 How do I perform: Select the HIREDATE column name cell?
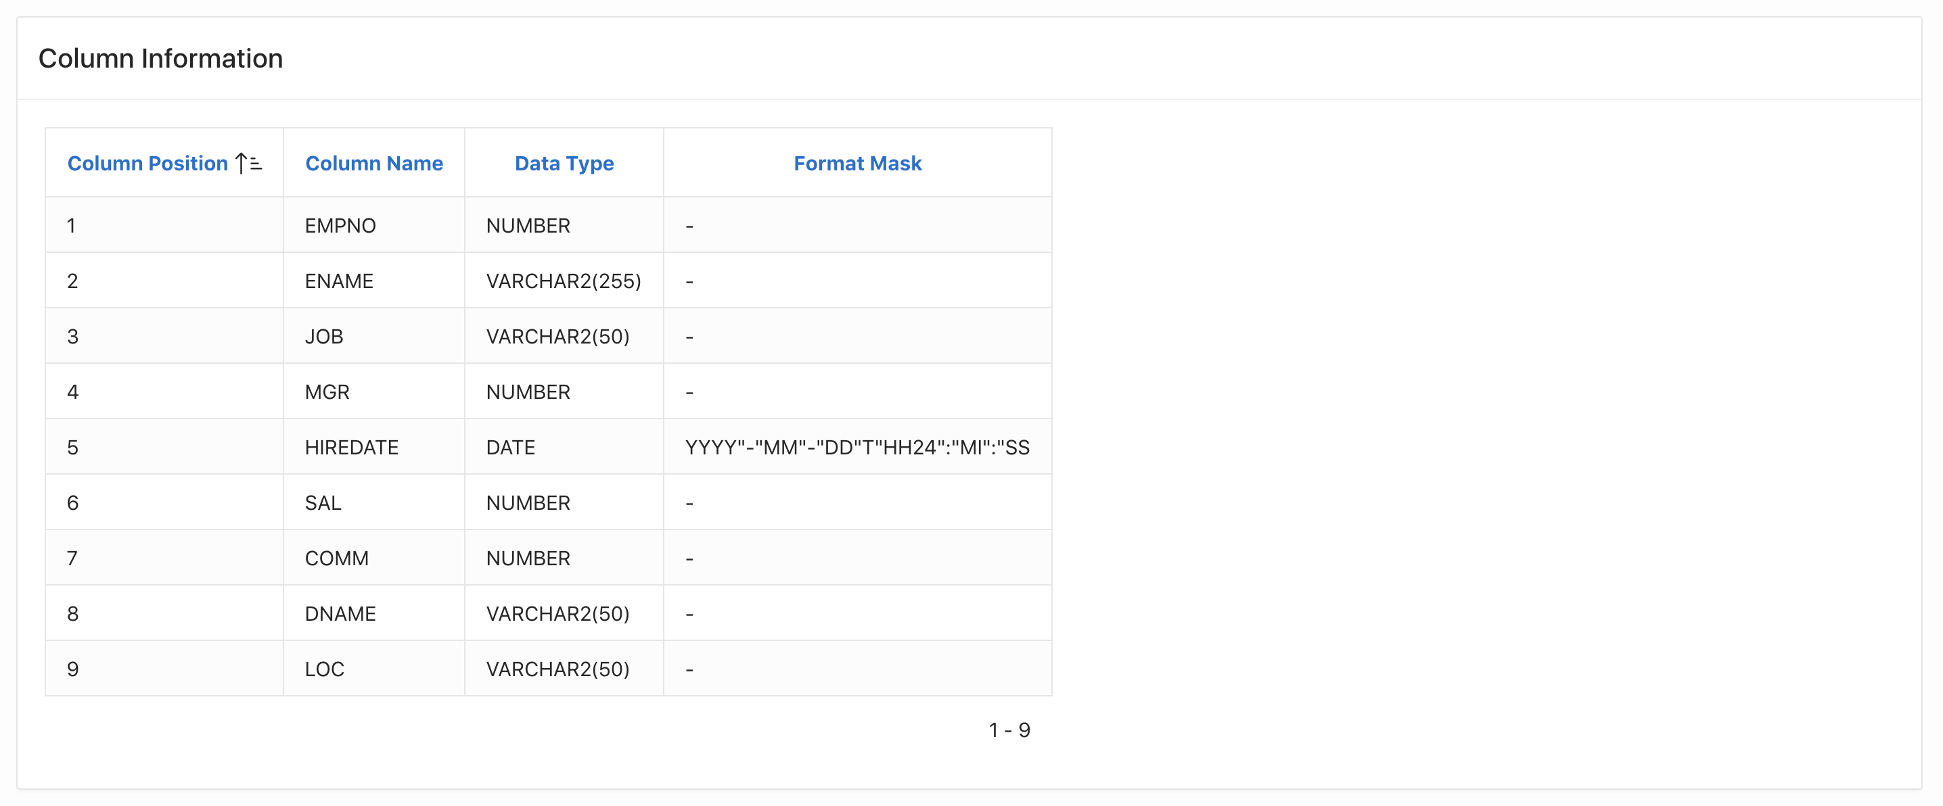[352, 447]
